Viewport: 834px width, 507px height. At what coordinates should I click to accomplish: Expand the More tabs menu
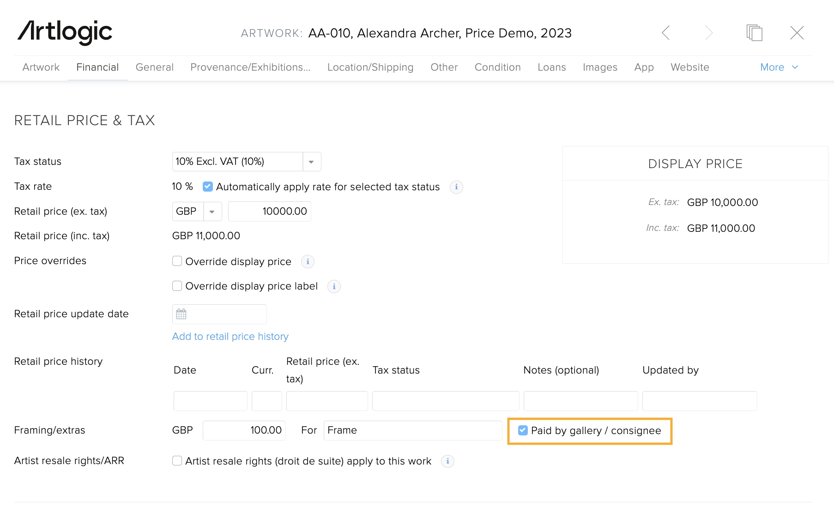pos(779,67)
